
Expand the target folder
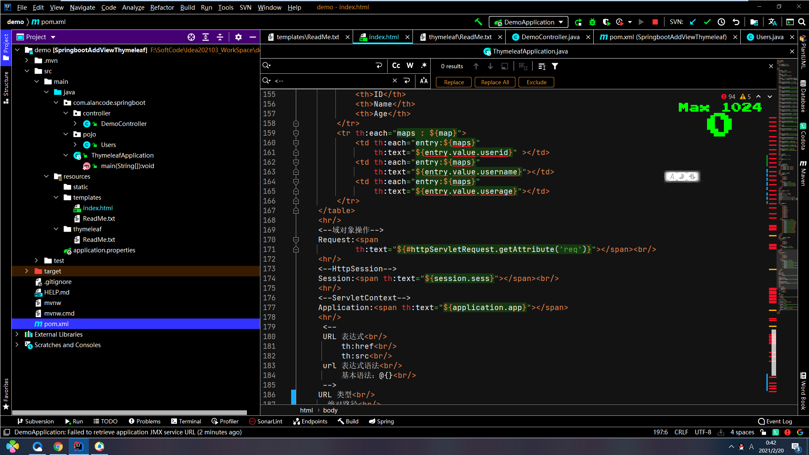click(x=27, y=271)
